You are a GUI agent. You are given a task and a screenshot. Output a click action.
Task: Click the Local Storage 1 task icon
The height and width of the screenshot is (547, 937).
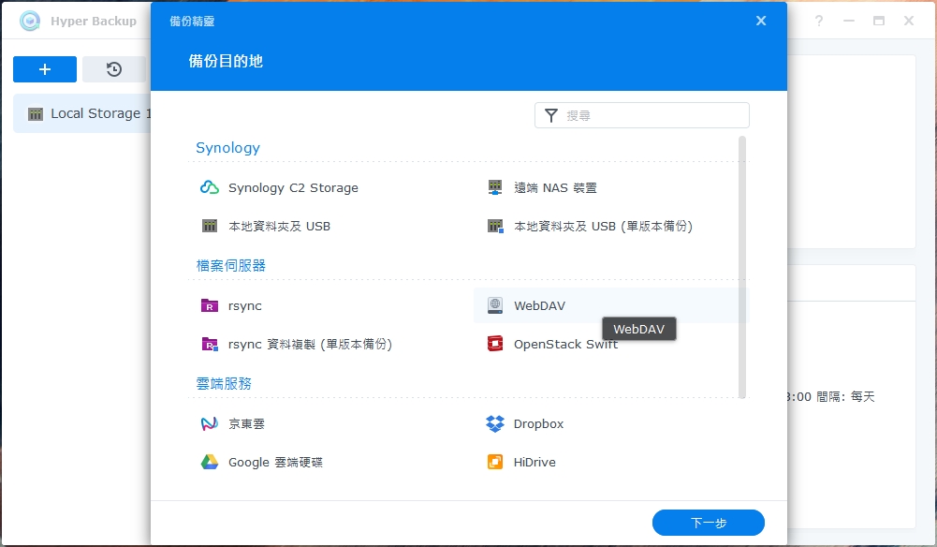[x=36, y=114]
